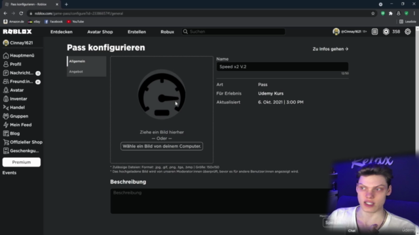The image size is (419, 235).
Task: Click the Name field 'Speed x2 V.2'
Action: (x=282, y=67)
